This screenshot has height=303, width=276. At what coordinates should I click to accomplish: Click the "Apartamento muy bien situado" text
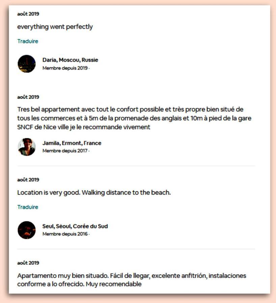62,276
